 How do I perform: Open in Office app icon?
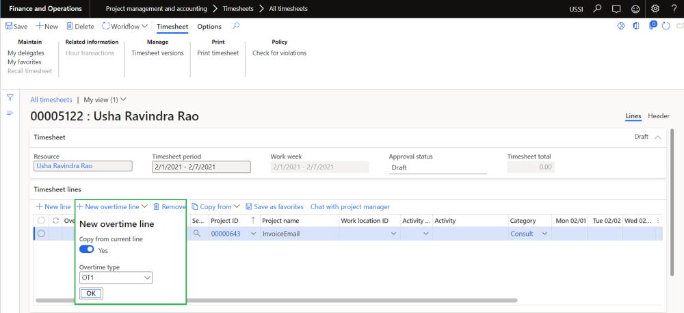[636, 27]
